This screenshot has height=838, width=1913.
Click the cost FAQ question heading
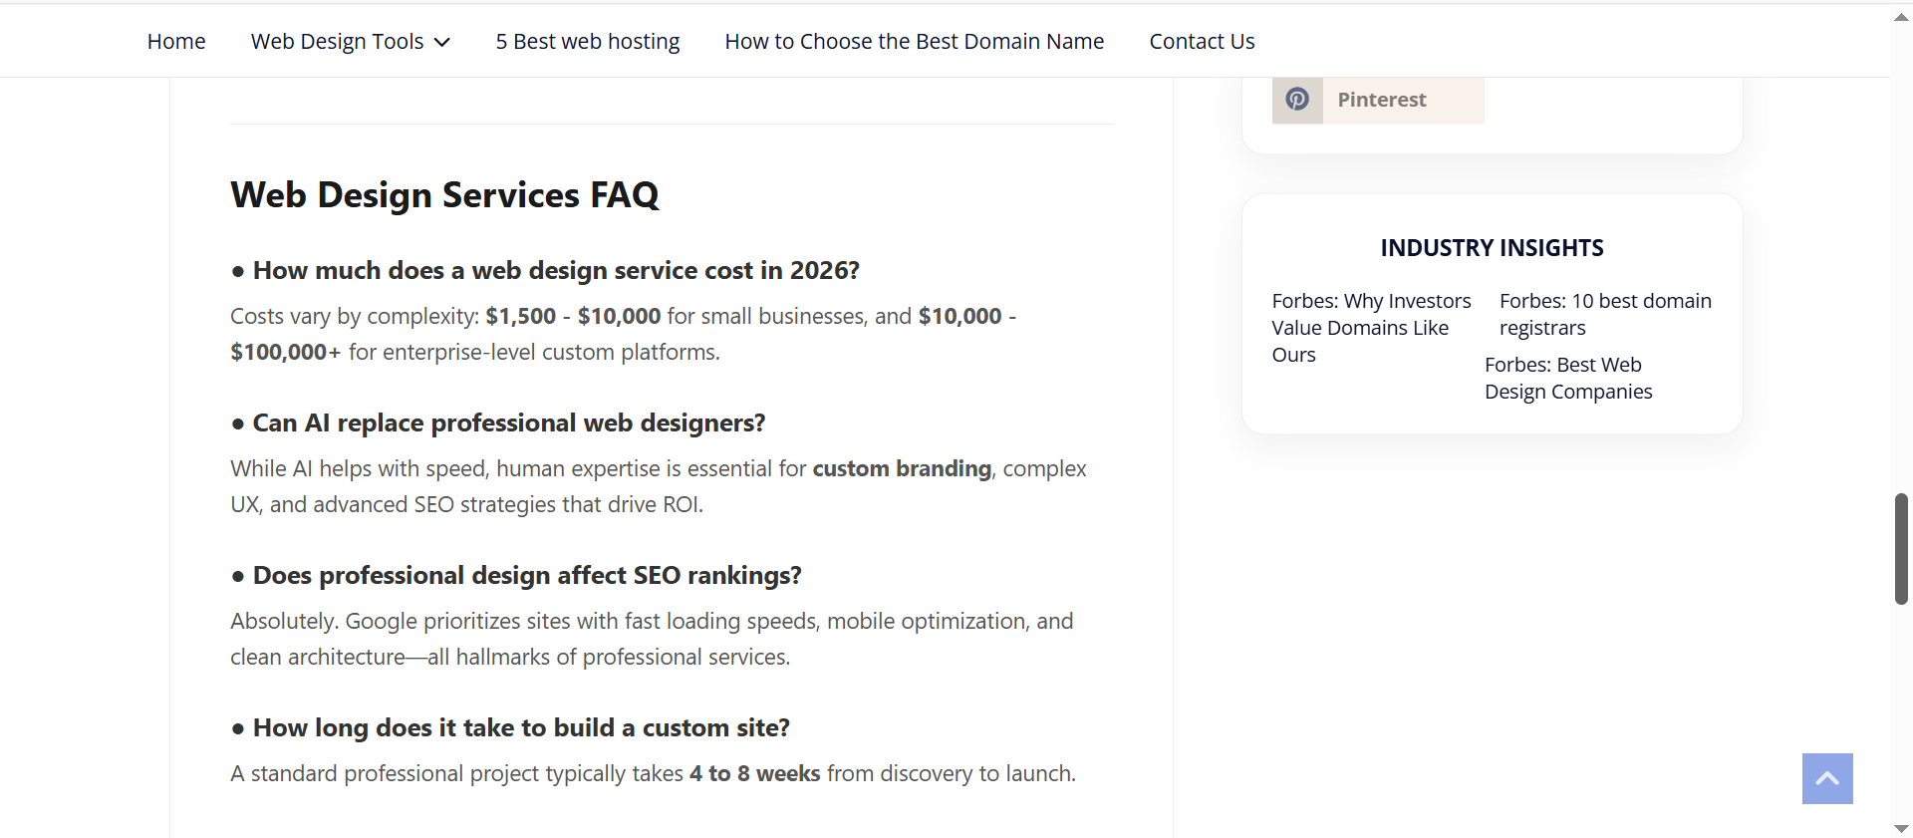click(544, 270)
